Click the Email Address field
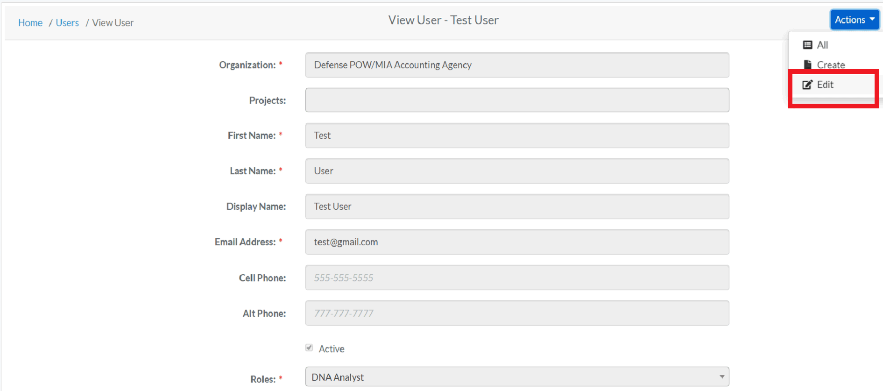Image resolution: width=883 pixels, height=391 pixels. (517, 242)
